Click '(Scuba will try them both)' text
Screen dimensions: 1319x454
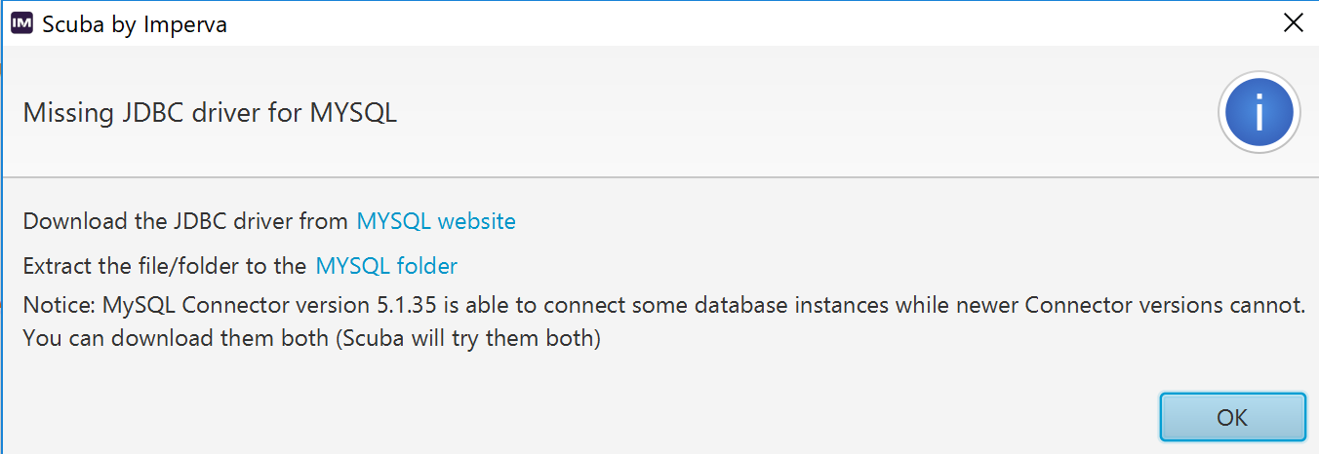pyautogui.click(x=447, y=340)
